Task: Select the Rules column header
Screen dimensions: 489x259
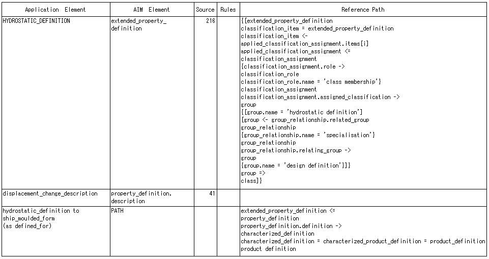Action: click(228, 9)
